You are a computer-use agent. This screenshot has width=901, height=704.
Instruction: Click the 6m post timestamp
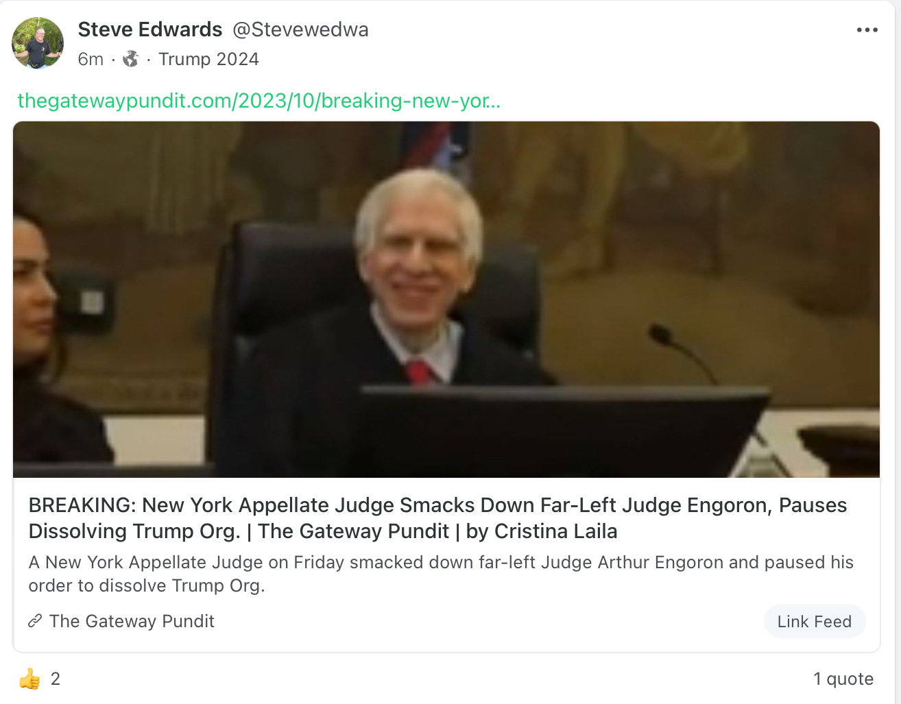coord(91,59)
